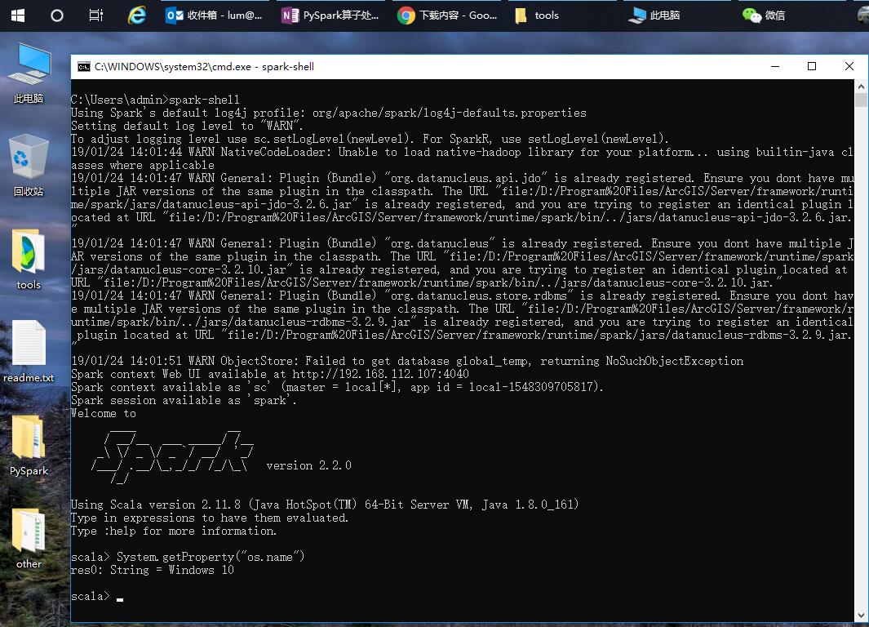Open the Windows Start menu
This screenshot has height=627, width=869.
(x=18, y=16)
